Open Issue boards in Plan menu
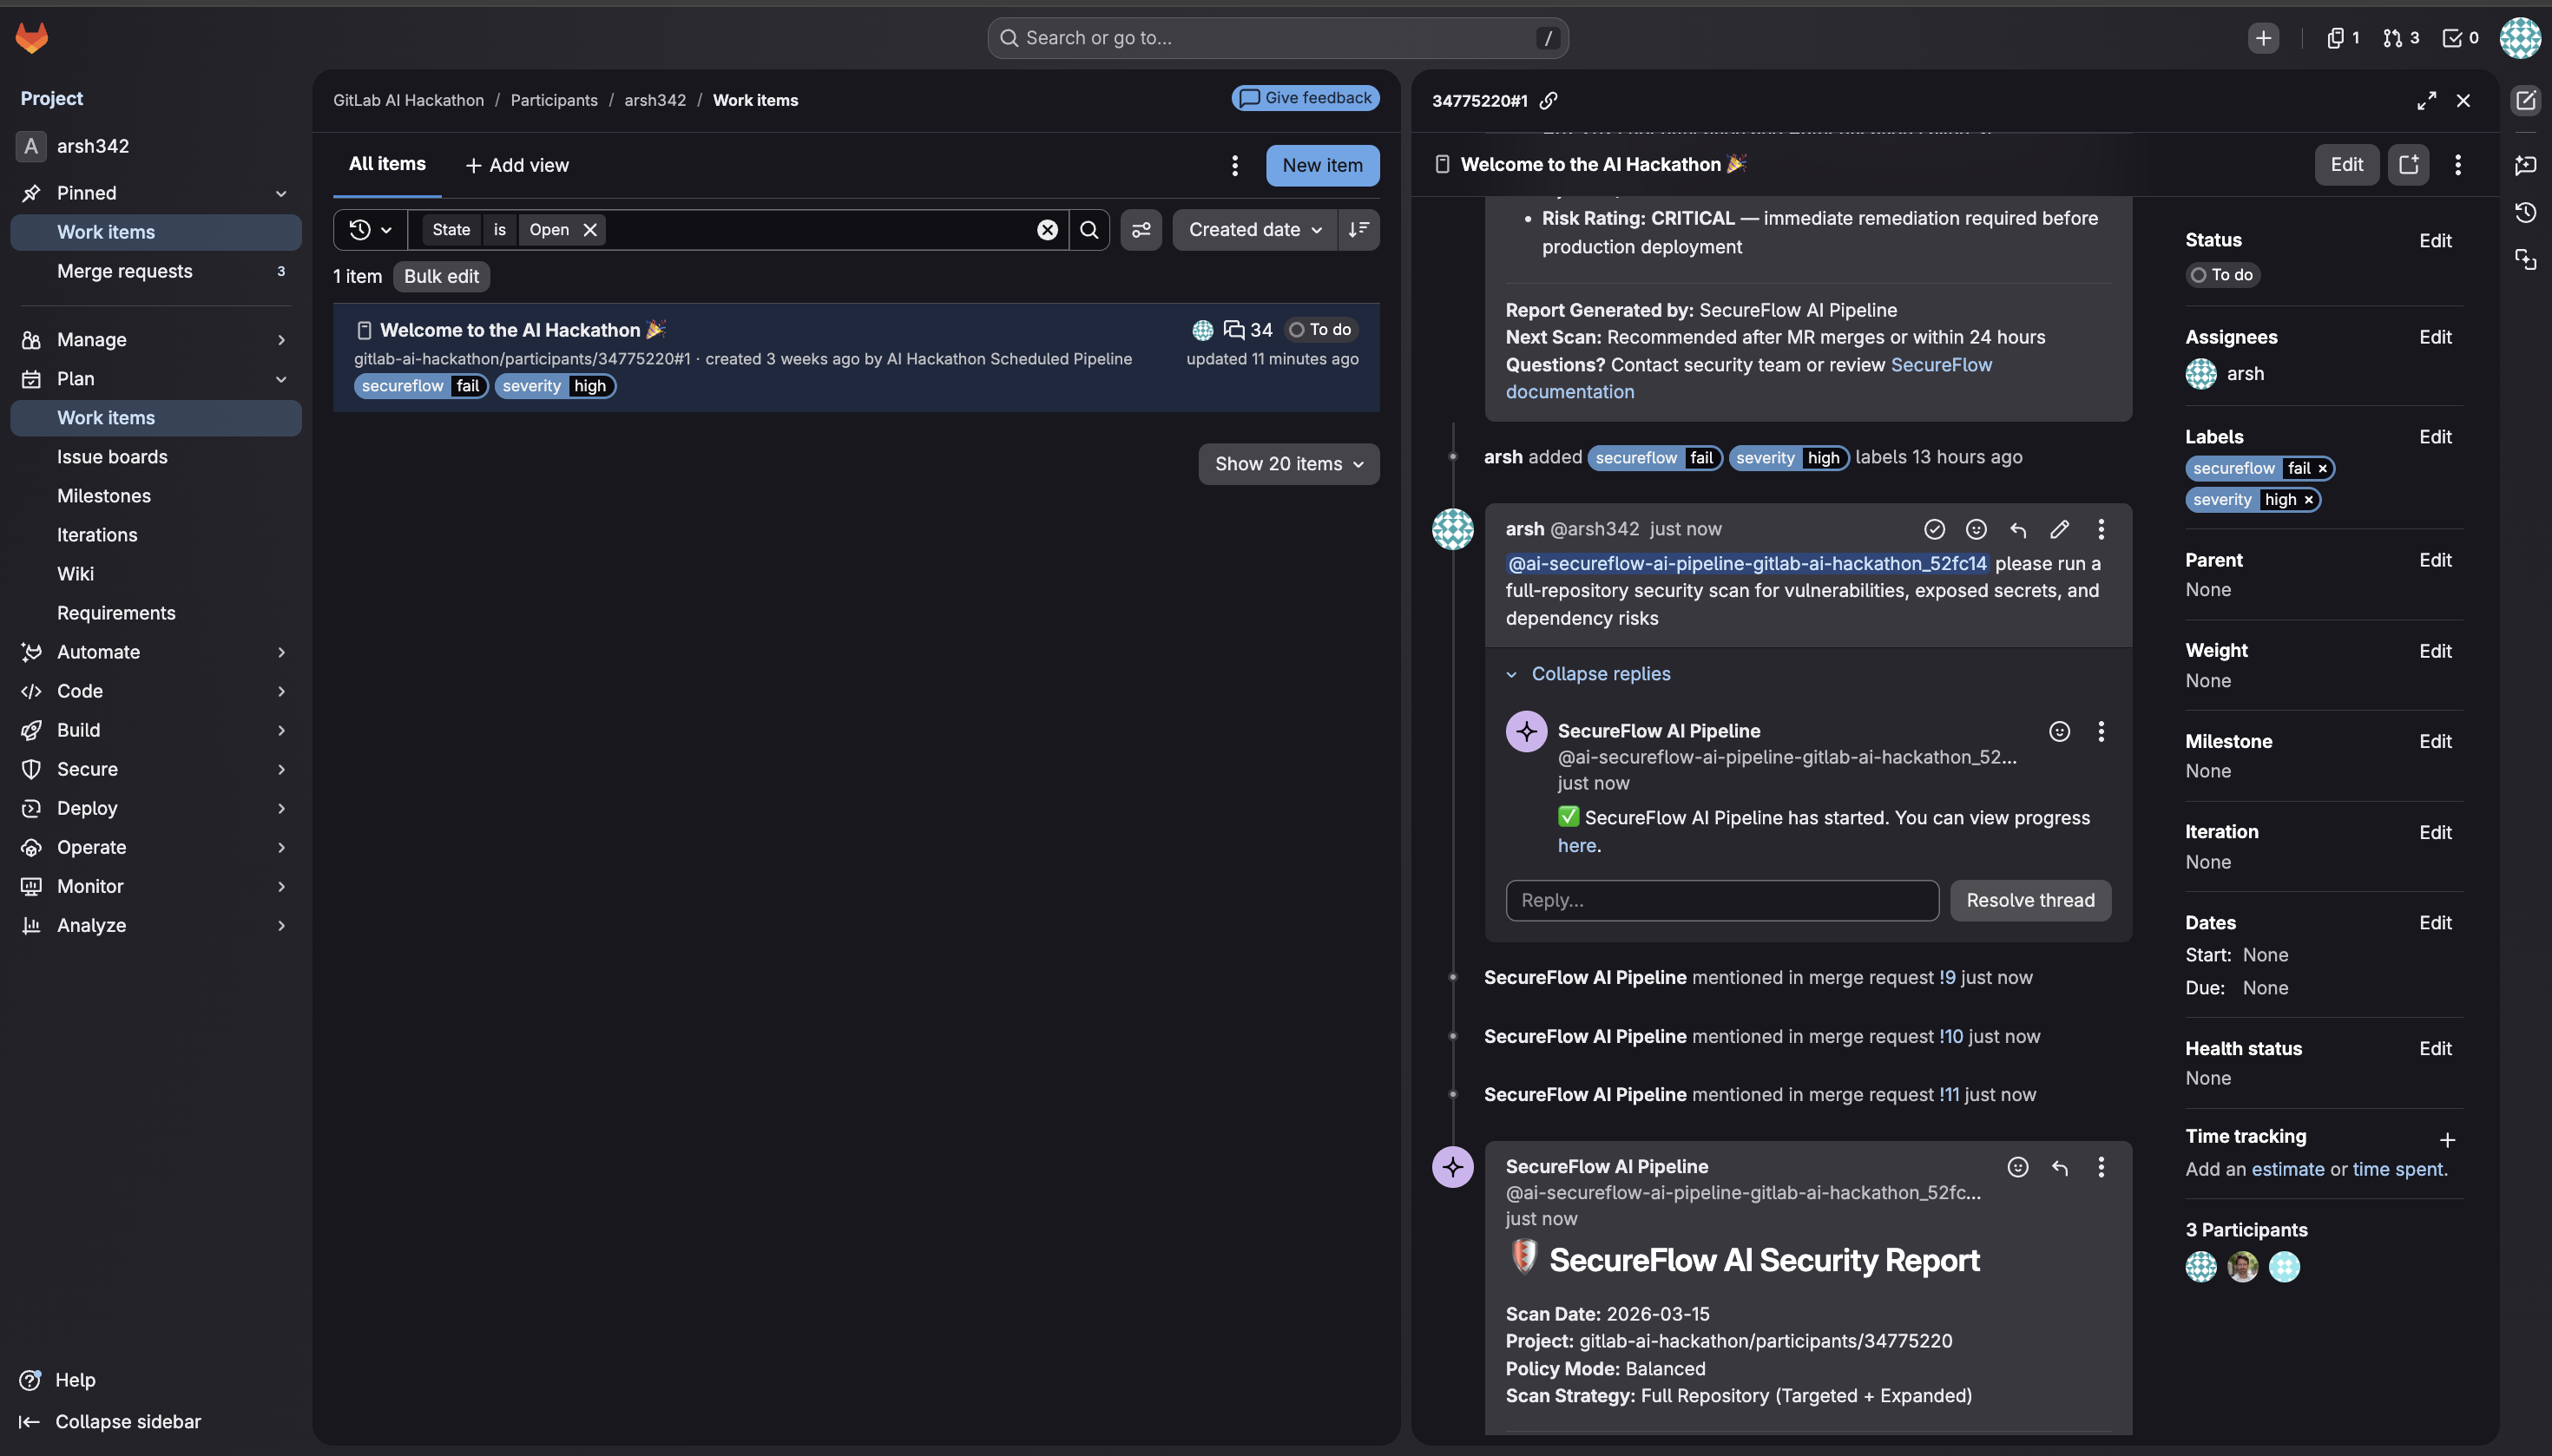2552x1456 pixels. 112,457
